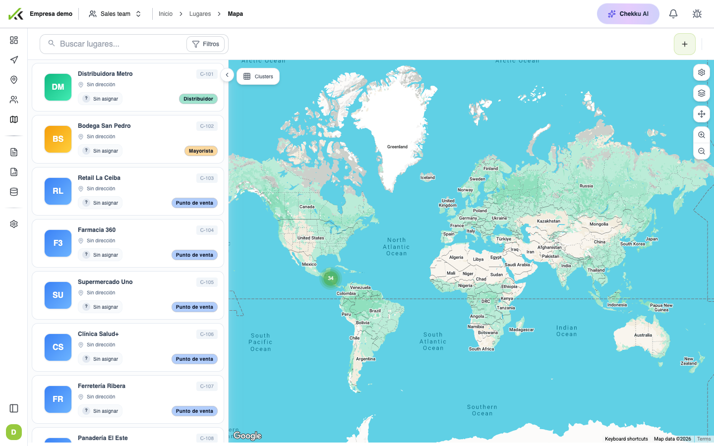714x446 pixels.
Task: Zoom out on the map
Action: pyautogui.click(x=702, y=151)
